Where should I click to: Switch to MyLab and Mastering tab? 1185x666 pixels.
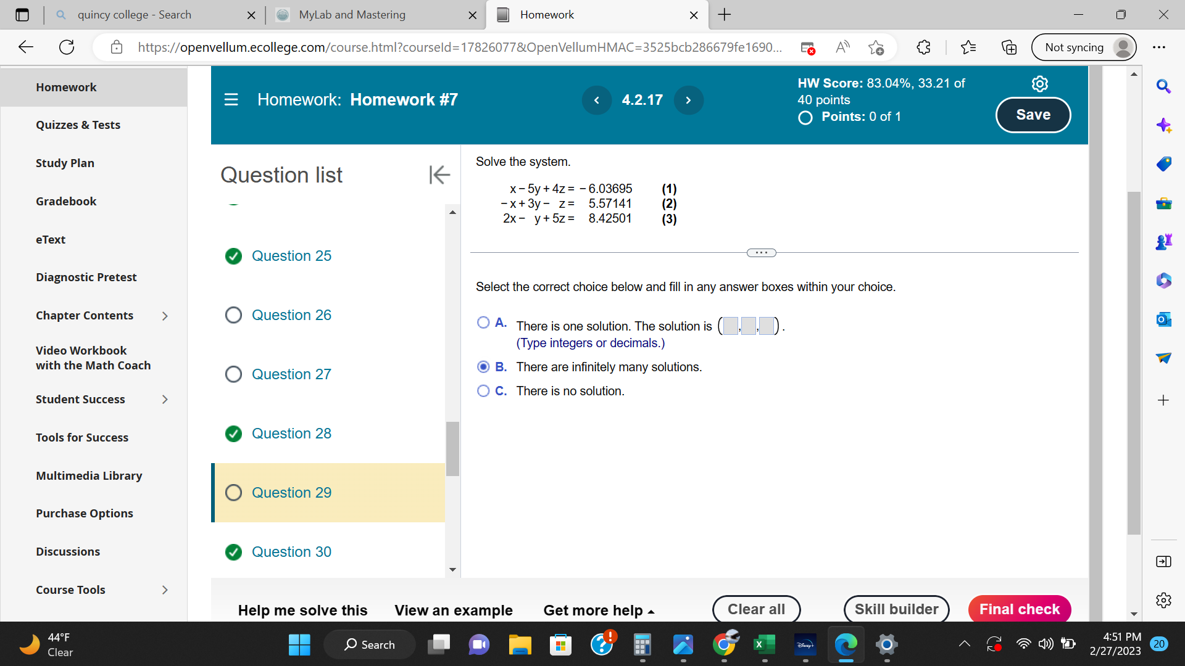pos(352,15)
